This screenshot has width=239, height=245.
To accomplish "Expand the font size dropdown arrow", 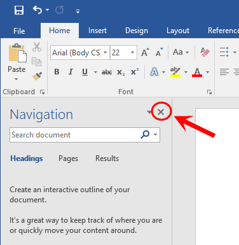I will coord(132,52).
